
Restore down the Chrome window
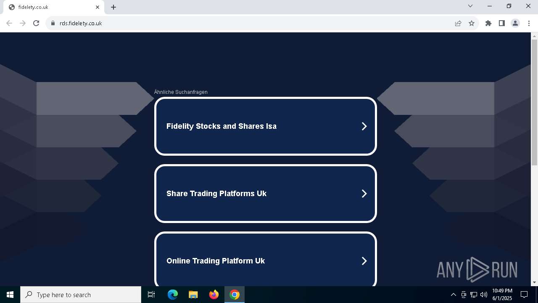pos(509,6)
